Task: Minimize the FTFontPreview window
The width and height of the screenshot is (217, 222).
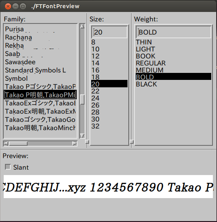Action: pos(15,6)
